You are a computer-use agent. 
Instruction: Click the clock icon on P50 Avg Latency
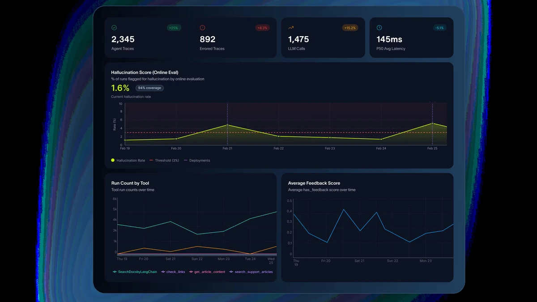(x=379, y=28)
